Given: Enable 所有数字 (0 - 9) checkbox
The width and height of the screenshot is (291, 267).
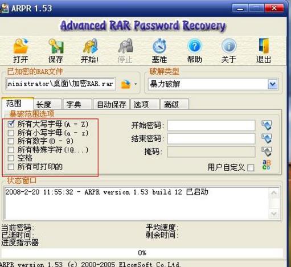Looking at the screenshot, I should pyautogui.click(x=11, y=141).
